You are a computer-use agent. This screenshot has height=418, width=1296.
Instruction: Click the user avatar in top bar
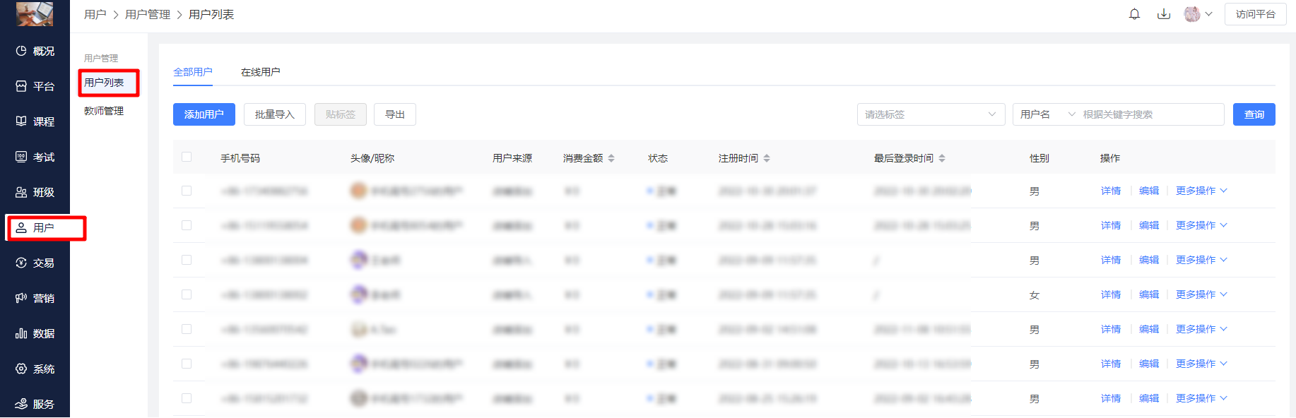pos(1192,14)
